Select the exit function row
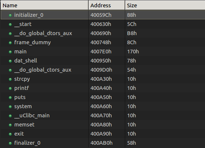 tap(103, 134)
